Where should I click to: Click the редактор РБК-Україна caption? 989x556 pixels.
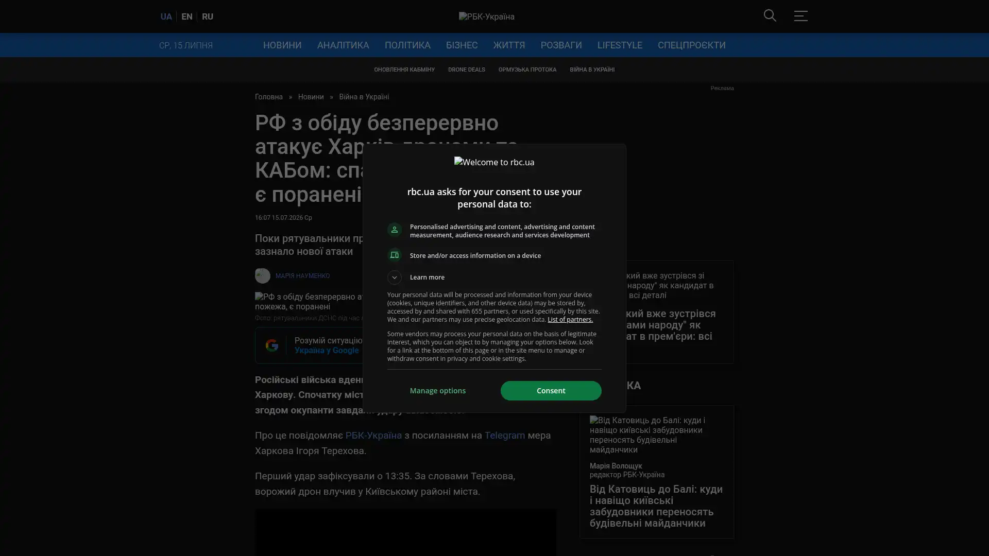(x=627, y=475)
